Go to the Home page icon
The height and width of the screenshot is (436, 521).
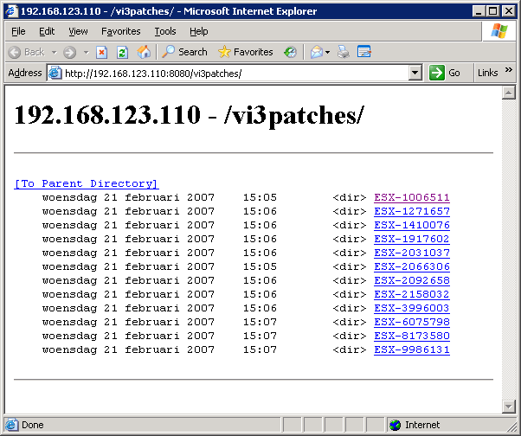pyautogui.click(x=144, y=52)
